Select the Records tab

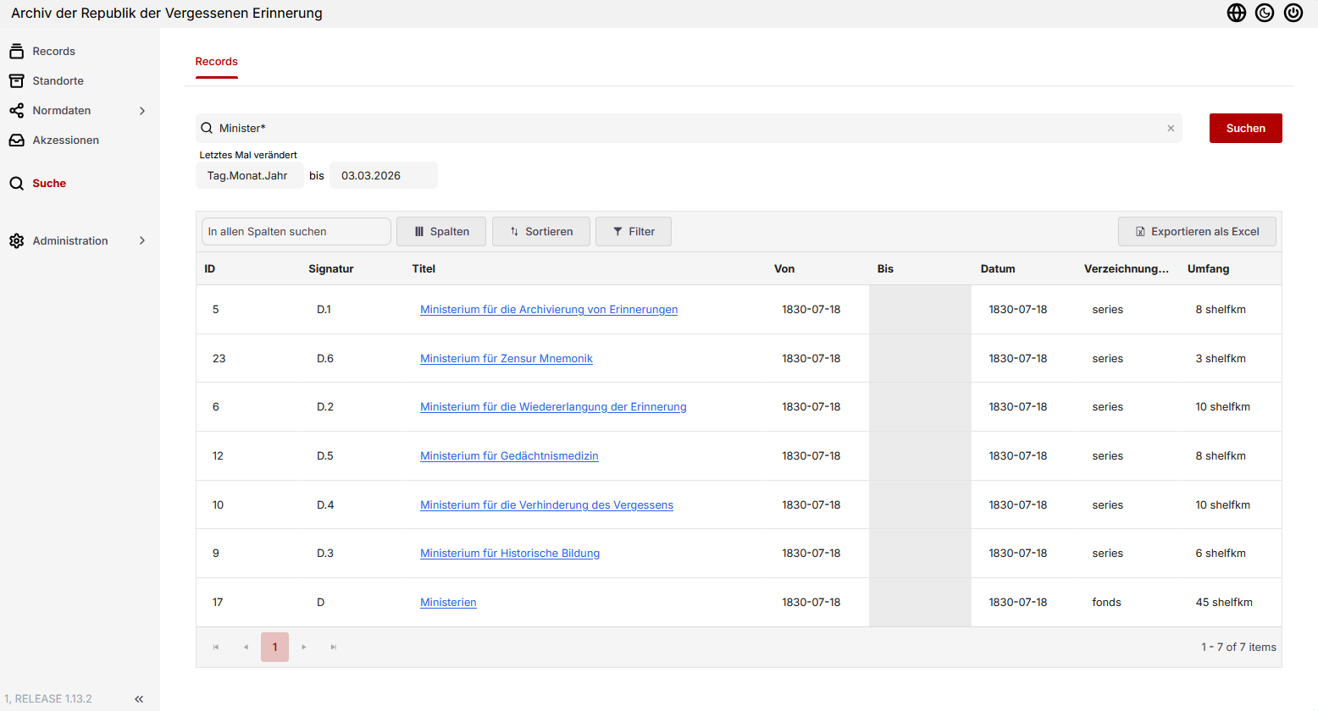(x=216, y=62)
